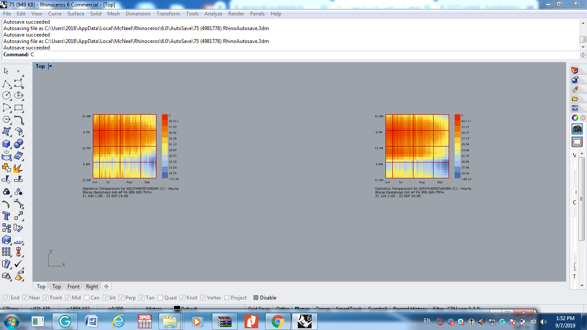Open the Top viewport title dropdown arrow
The width and height of the screenshot is (587, 330).
50,66
